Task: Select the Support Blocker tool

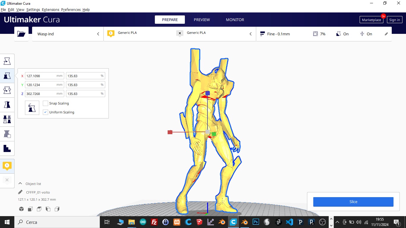Action: click(x=7, y=134)
